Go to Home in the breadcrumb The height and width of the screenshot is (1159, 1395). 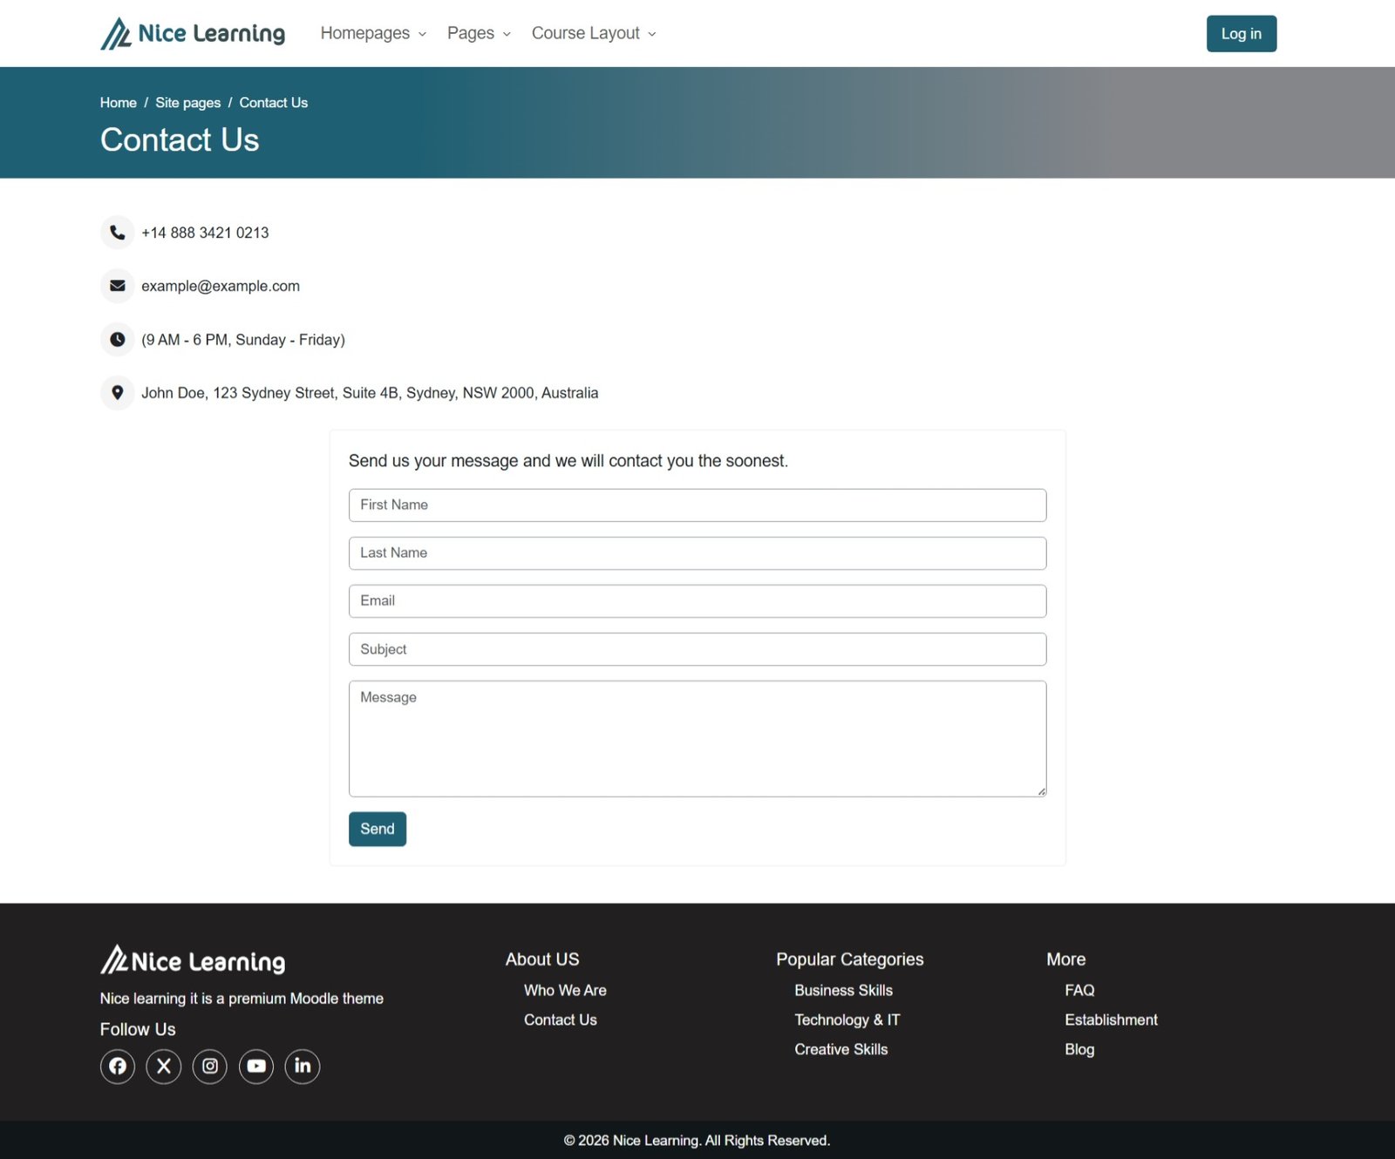tap(118, 103)
